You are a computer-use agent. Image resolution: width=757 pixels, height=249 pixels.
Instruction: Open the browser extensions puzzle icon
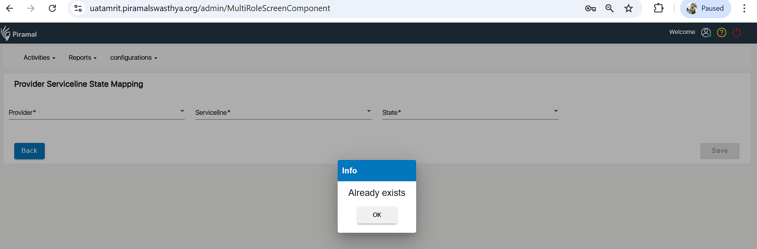(x=658, y=8)
